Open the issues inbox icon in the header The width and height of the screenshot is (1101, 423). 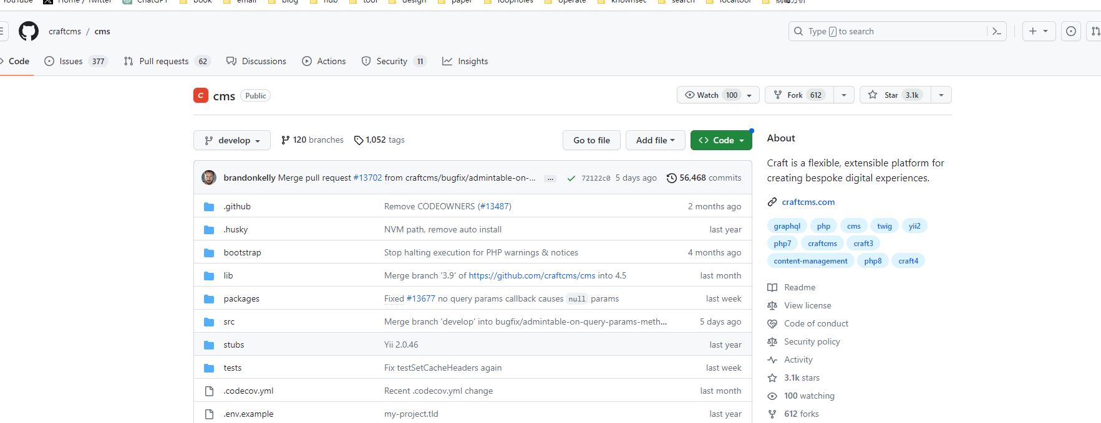1071,31
